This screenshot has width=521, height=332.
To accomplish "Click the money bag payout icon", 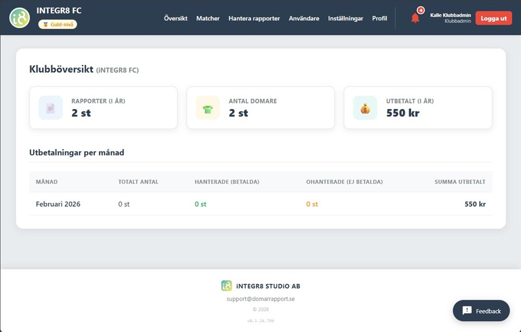I will (365, 108).
